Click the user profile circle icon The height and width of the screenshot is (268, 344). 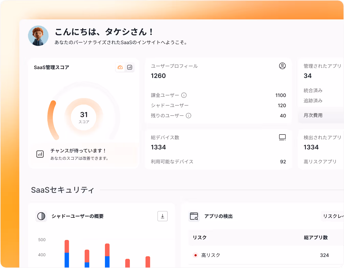pyautogui.click(x=282, y=66)
